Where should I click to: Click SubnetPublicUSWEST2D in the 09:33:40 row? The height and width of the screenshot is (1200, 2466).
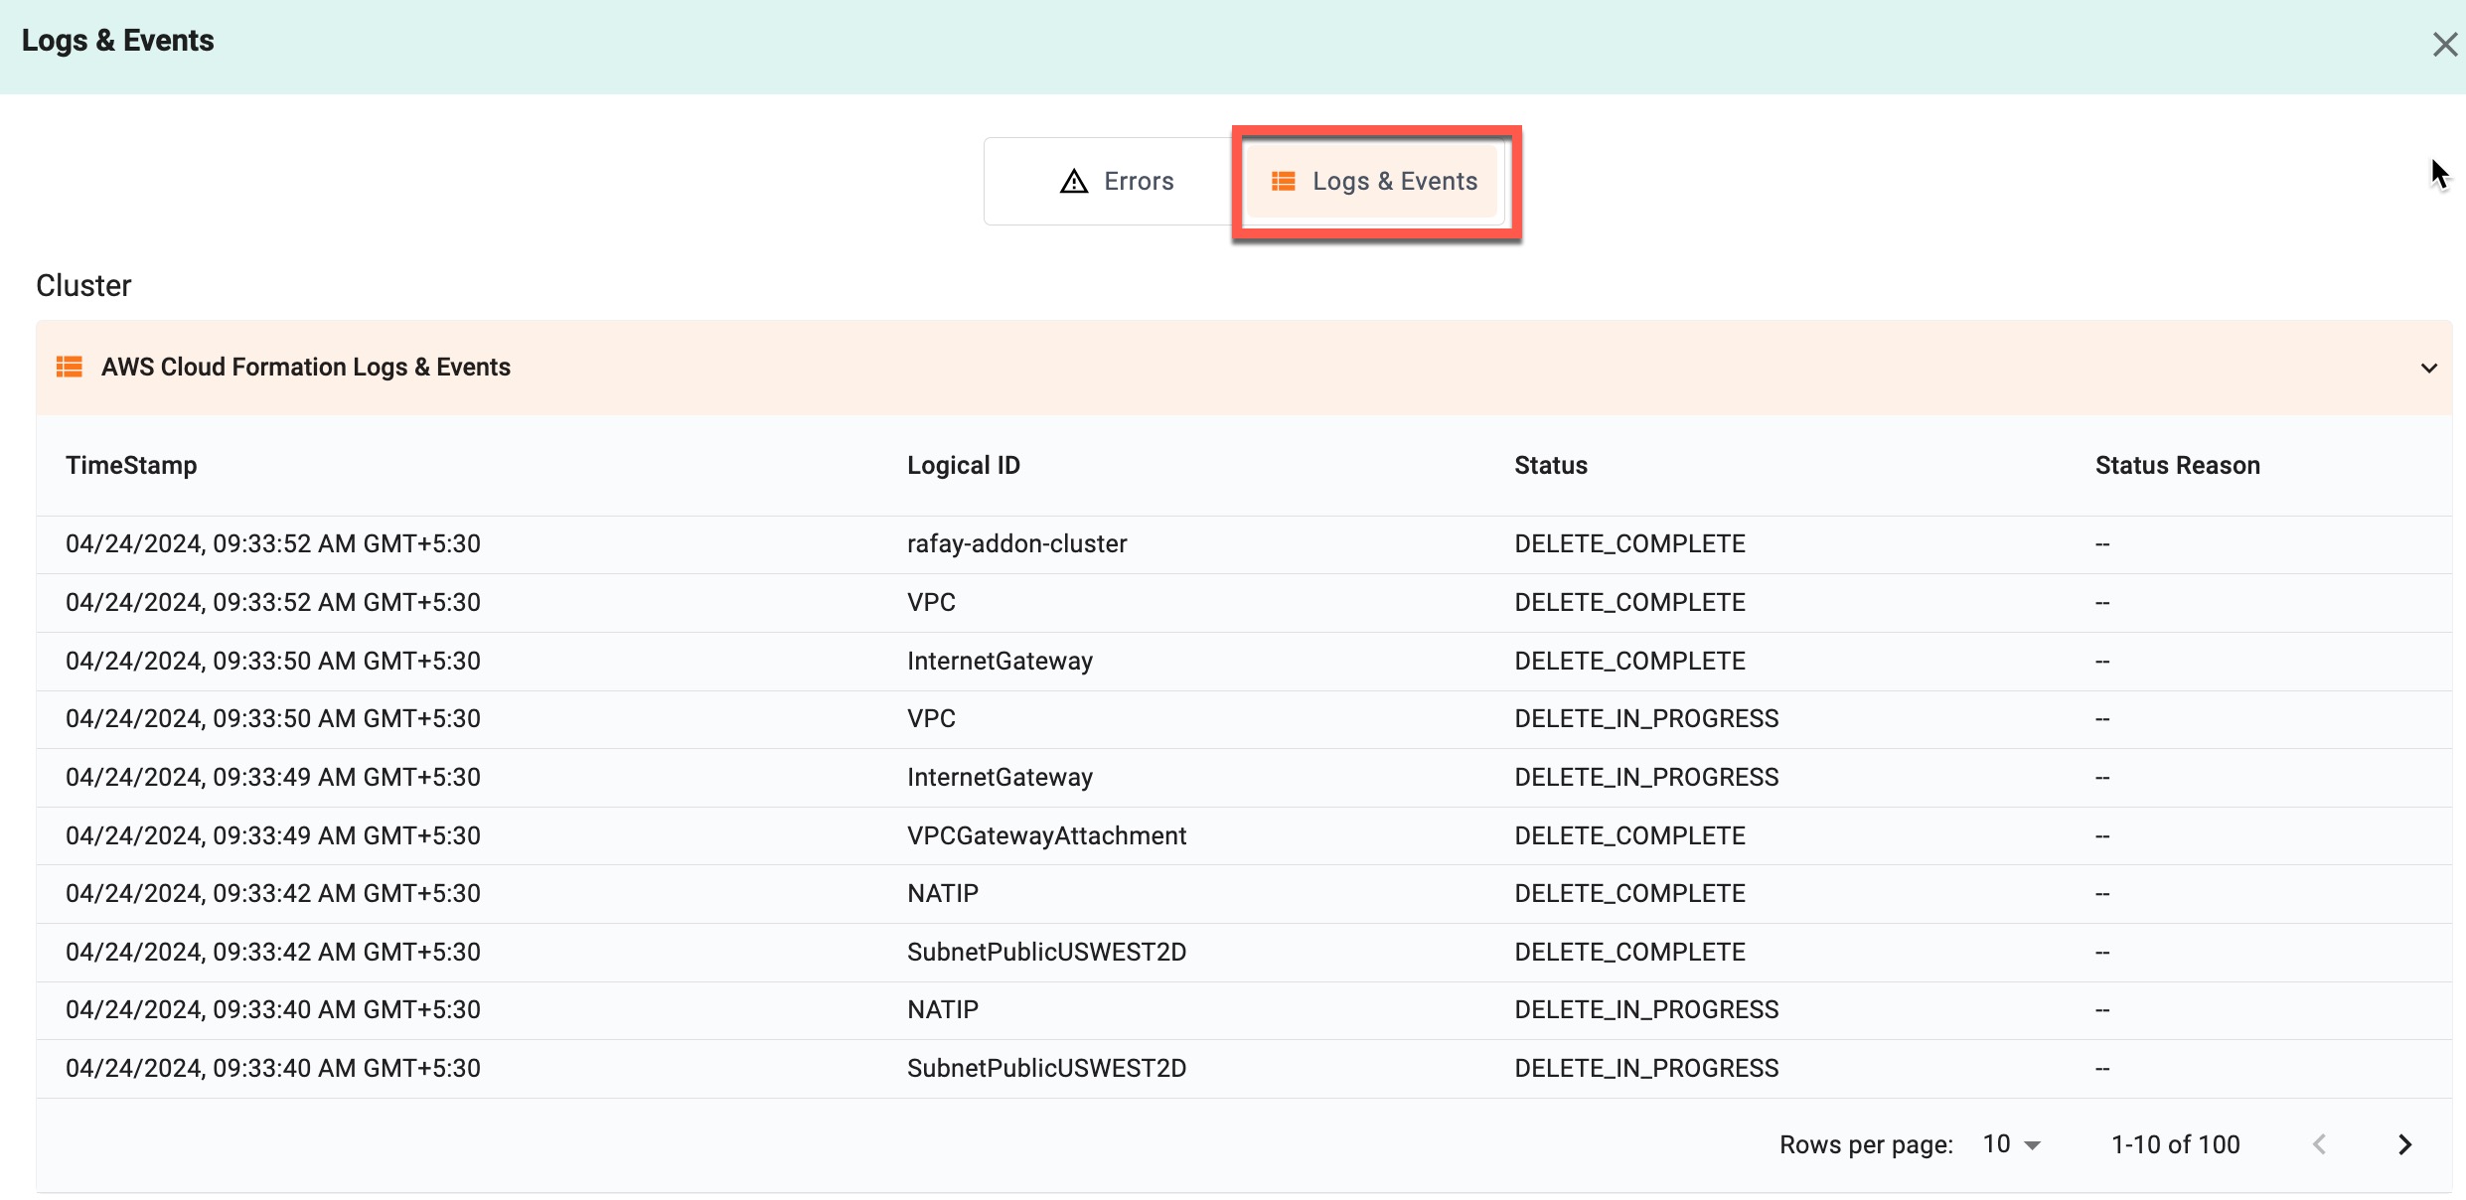(x=1046, y=1068)
